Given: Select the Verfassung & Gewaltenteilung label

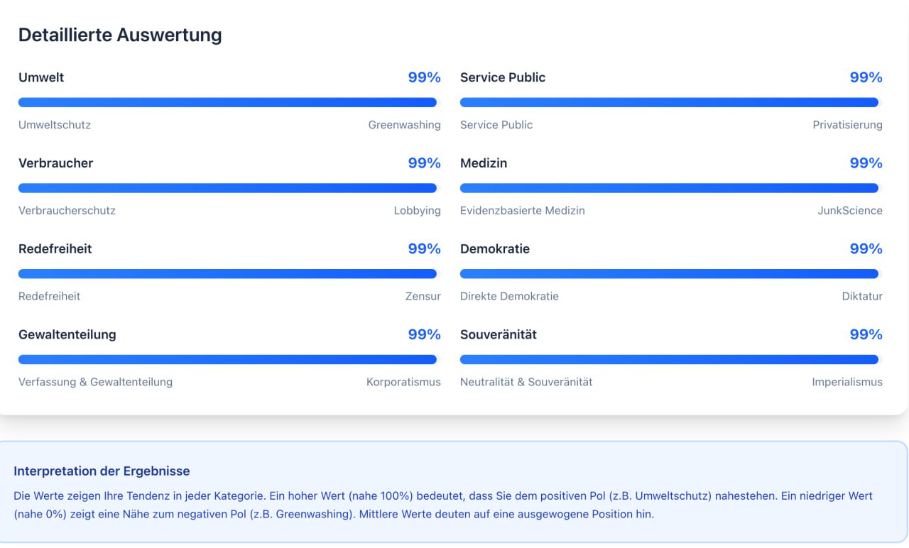Looking at the screenshot, I should tap(95, 383).
